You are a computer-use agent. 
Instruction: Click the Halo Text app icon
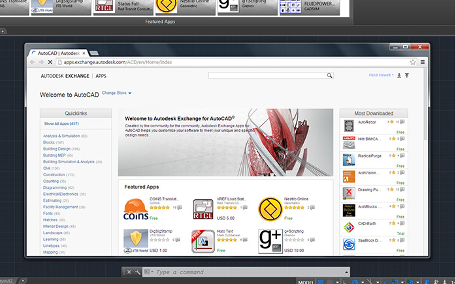tap(203, 242)
